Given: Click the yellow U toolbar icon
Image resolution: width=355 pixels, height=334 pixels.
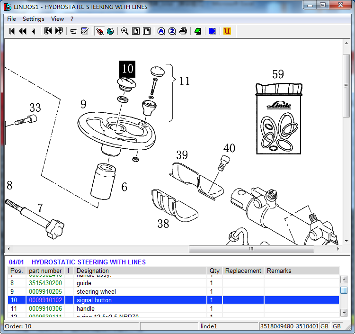Looking at the screenshot, I should pos(227,31).
